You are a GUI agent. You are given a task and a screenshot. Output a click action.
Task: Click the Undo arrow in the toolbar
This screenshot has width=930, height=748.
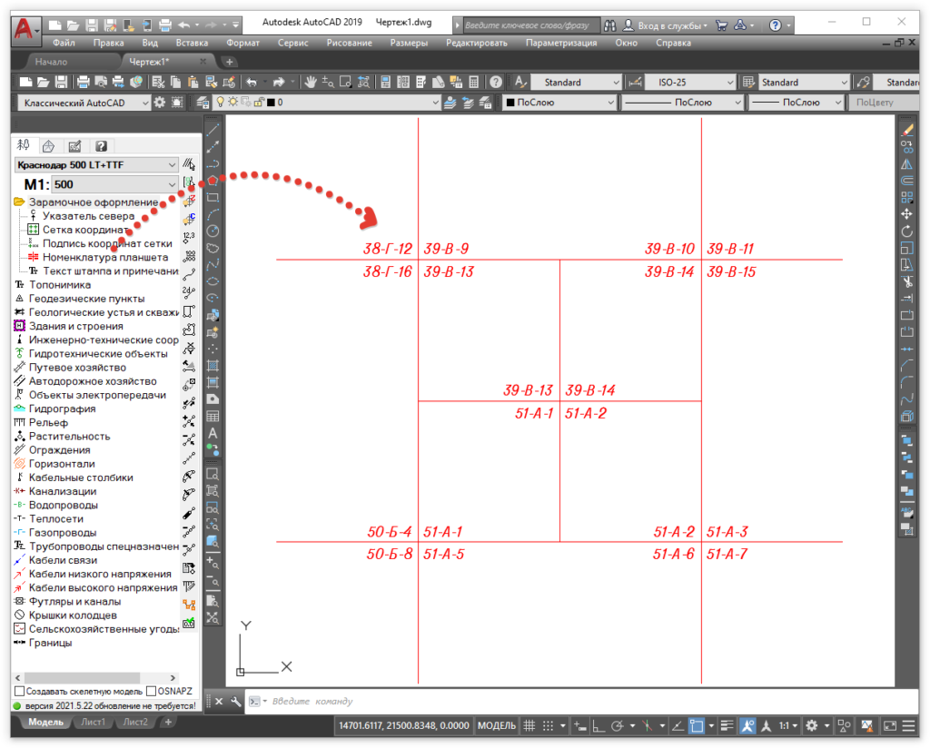[252, 82]
